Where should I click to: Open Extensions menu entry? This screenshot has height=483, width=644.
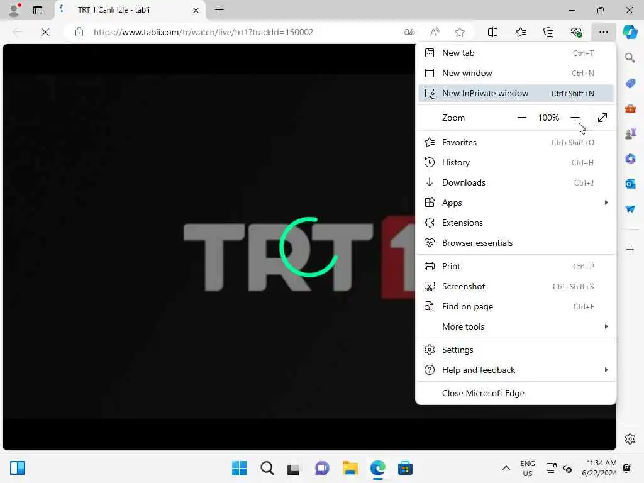click(516, 223)
